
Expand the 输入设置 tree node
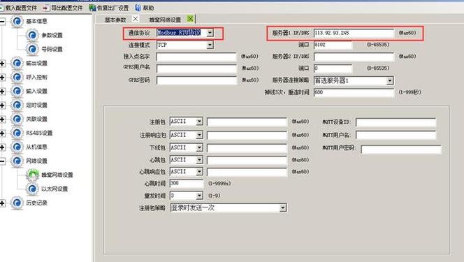2,91
